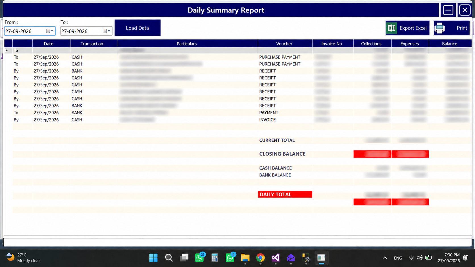Image resolution: width=475 pixels, height=267 pixels.
Task: Open WhatsApp with 21 badge on taskbar
Action: click(200, 258)
